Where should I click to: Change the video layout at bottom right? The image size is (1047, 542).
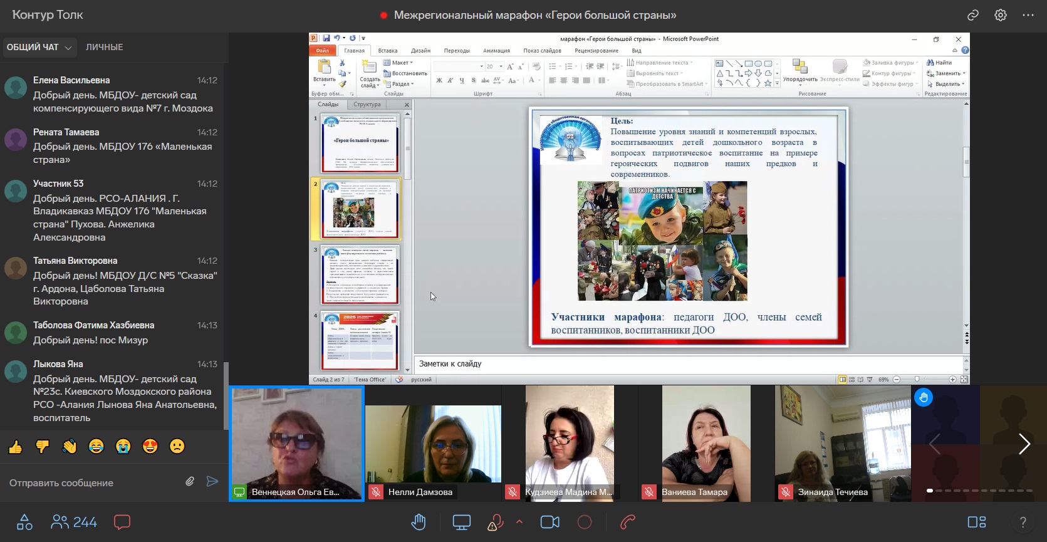(977, 522)
